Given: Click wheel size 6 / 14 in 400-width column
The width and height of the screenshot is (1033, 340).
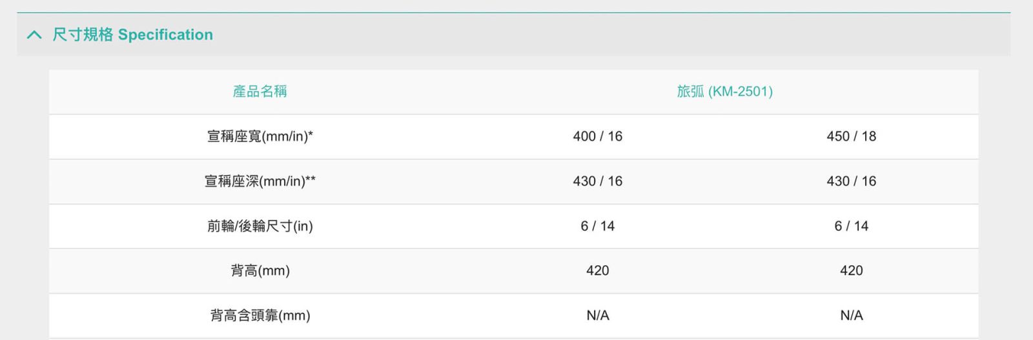Looking at the screenshot, I should point(597,226).
